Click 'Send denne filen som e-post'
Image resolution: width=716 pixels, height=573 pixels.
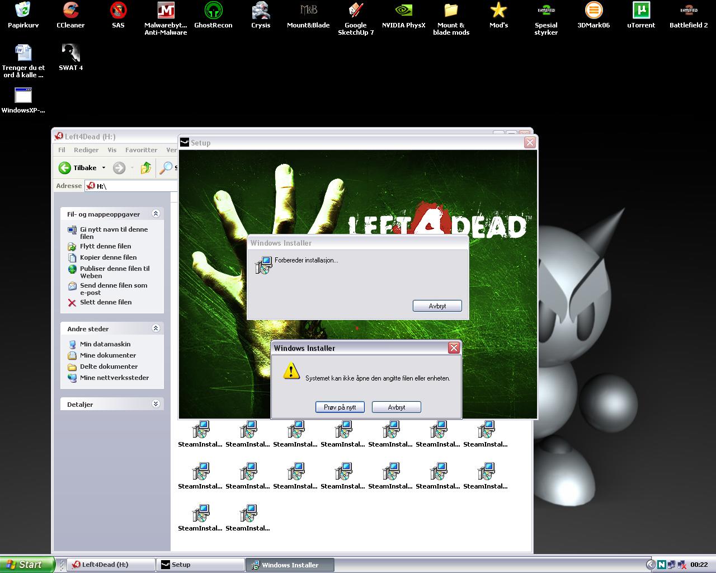tap(114, 289)
